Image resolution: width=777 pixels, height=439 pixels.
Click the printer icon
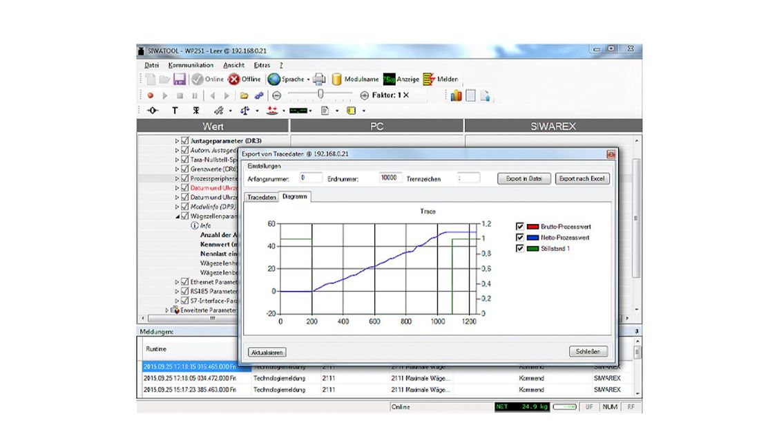click(319, 79)
